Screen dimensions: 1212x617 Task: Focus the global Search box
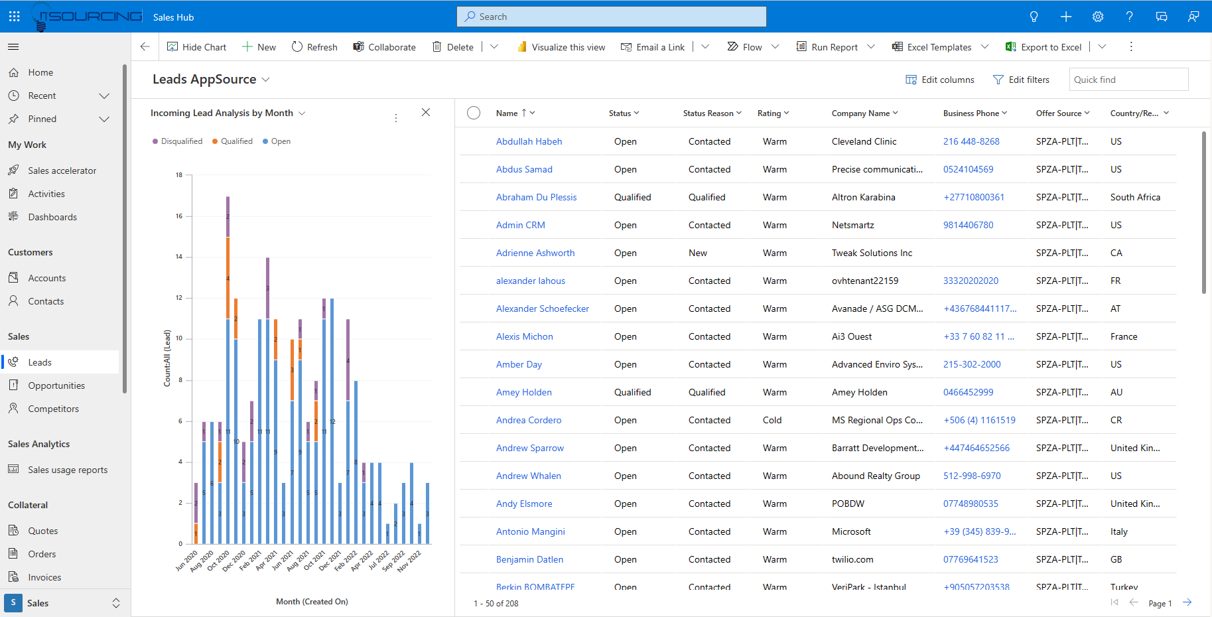[612, 17]
